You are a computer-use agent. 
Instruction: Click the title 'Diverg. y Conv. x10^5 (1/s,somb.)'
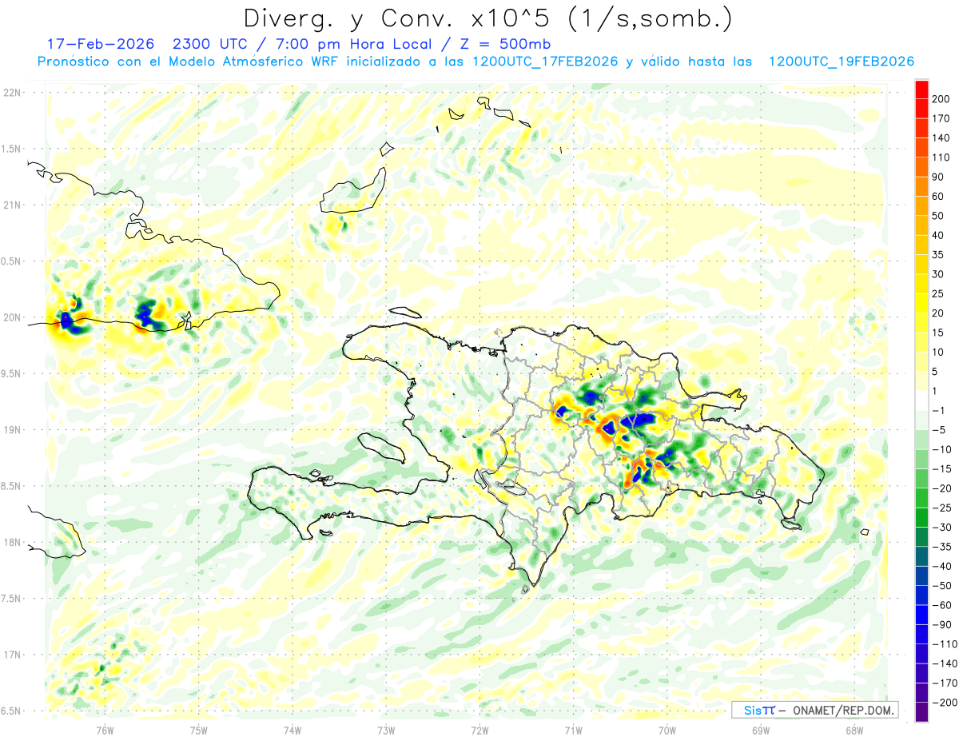click(487, 18)
